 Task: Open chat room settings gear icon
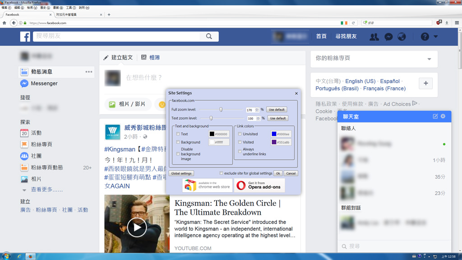pyautogui.click(x=443, y=116)
